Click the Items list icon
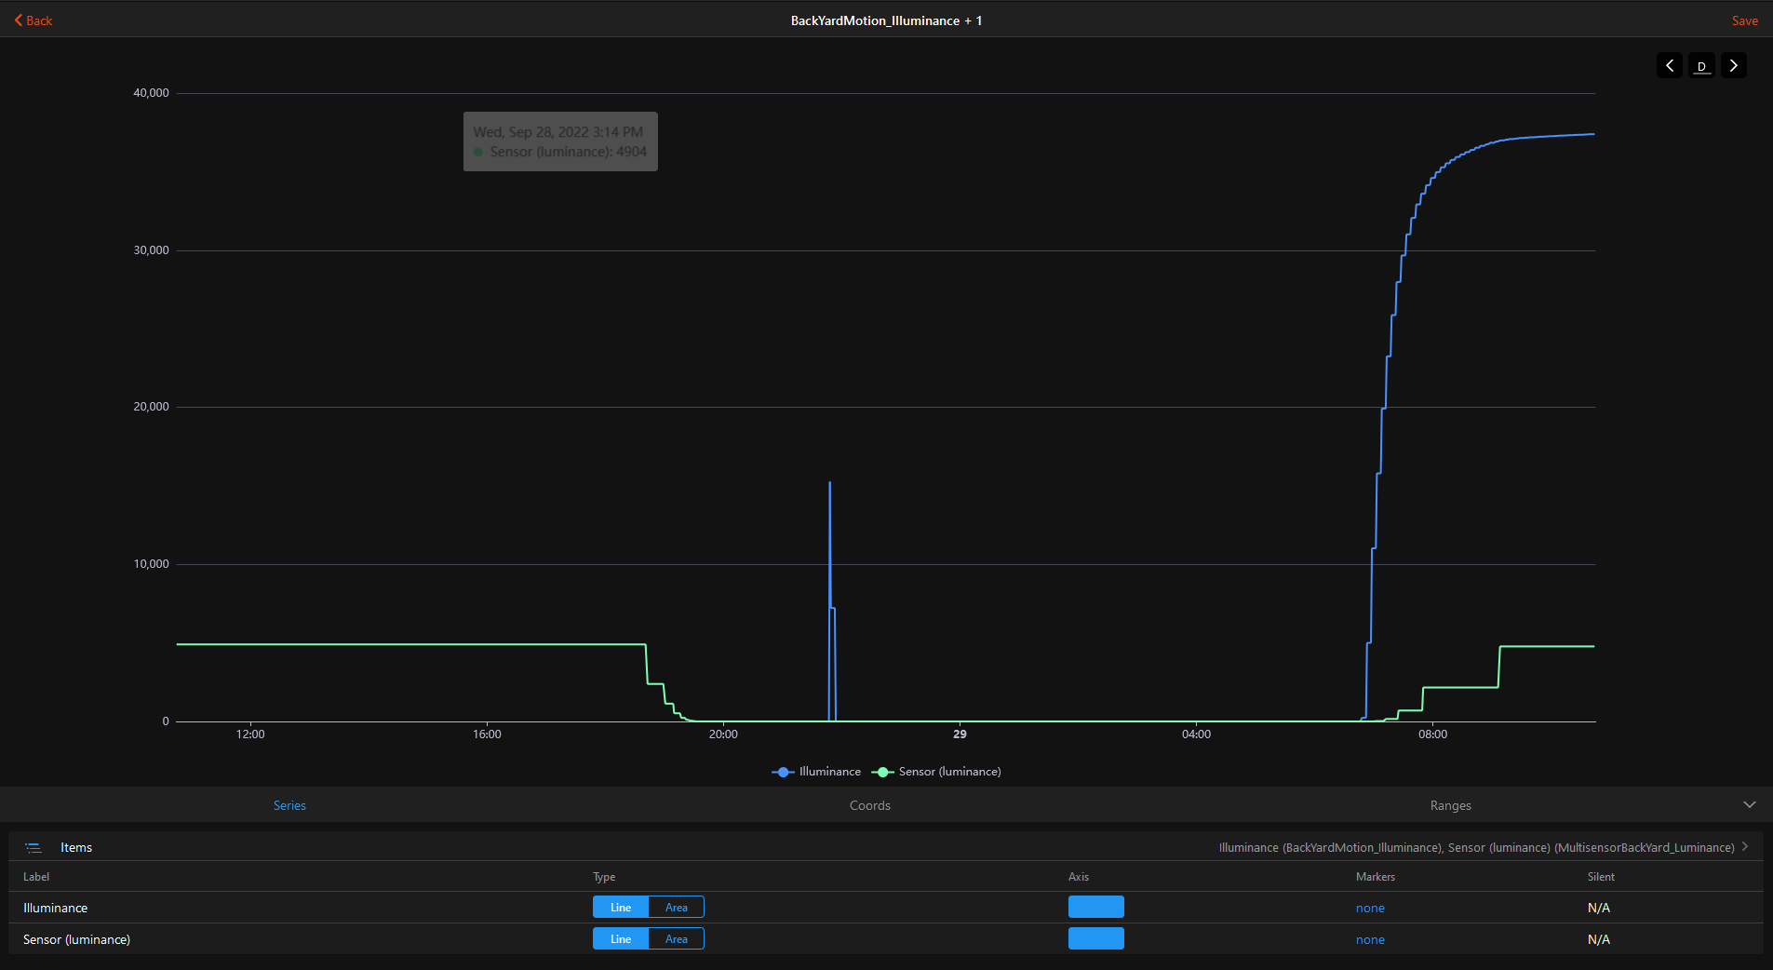Screen dimensions: 1773x970 [x=34, y=847]
